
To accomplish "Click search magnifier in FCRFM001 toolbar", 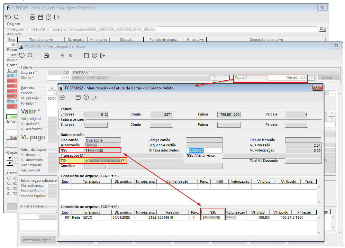I will point(30,55).
